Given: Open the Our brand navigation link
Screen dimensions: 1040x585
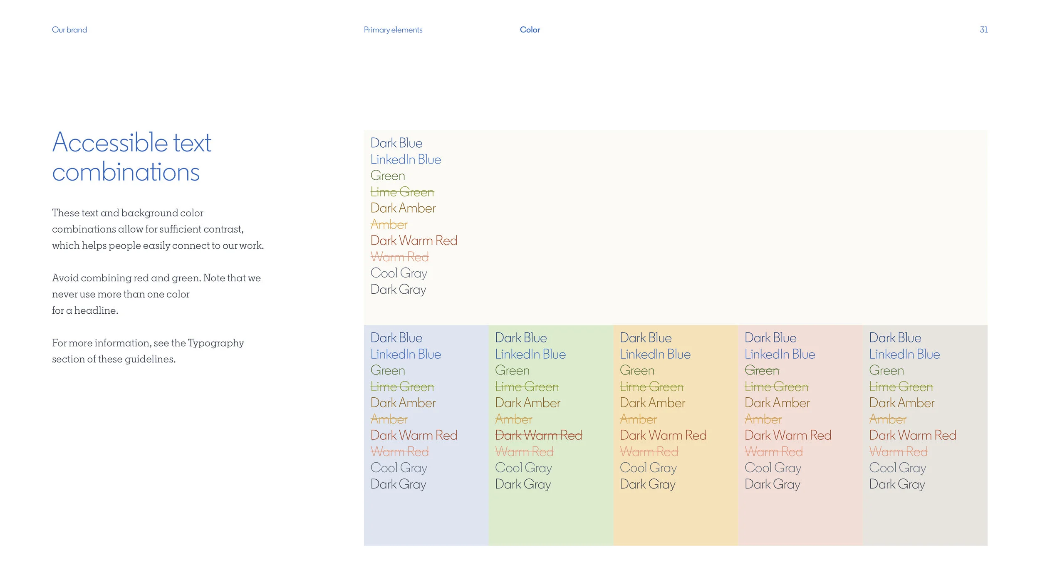Looking at the screenshot, I should 69,29.
